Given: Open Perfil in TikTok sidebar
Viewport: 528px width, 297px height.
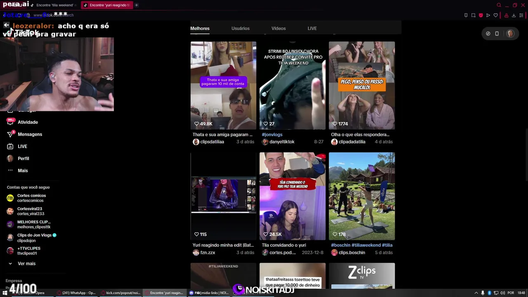Looking at the screenshot, I should coord(23,158).
